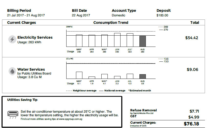
Task: Click the water droplet icon
Action: click(x=12, y=71)
